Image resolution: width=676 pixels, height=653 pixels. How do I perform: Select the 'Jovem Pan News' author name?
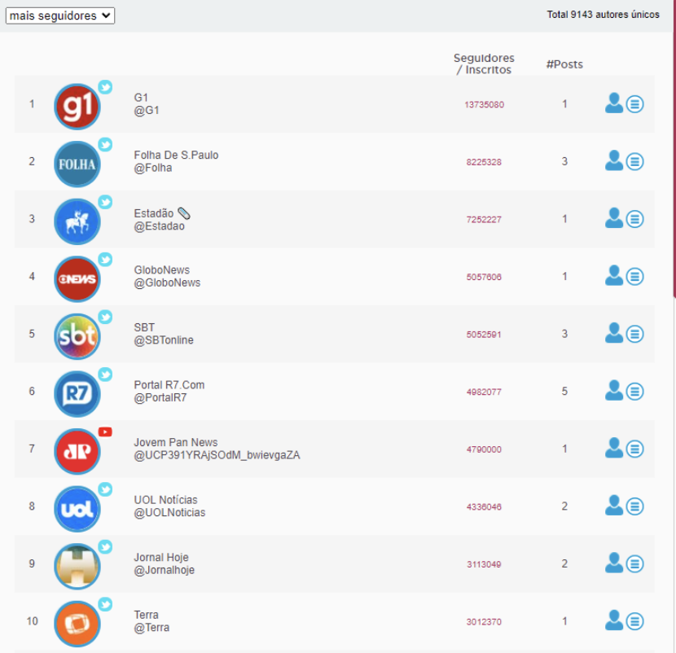click(x=176, y=443)
